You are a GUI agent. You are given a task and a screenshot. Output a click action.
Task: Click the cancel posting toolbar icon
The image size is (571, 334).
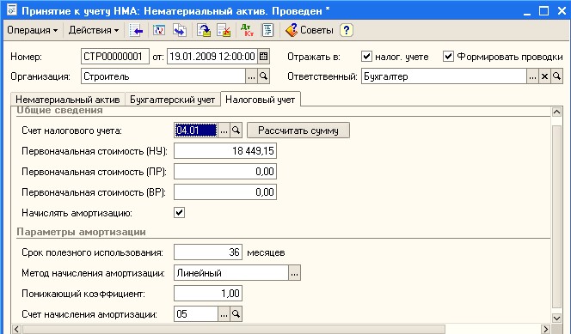[224, 31]
